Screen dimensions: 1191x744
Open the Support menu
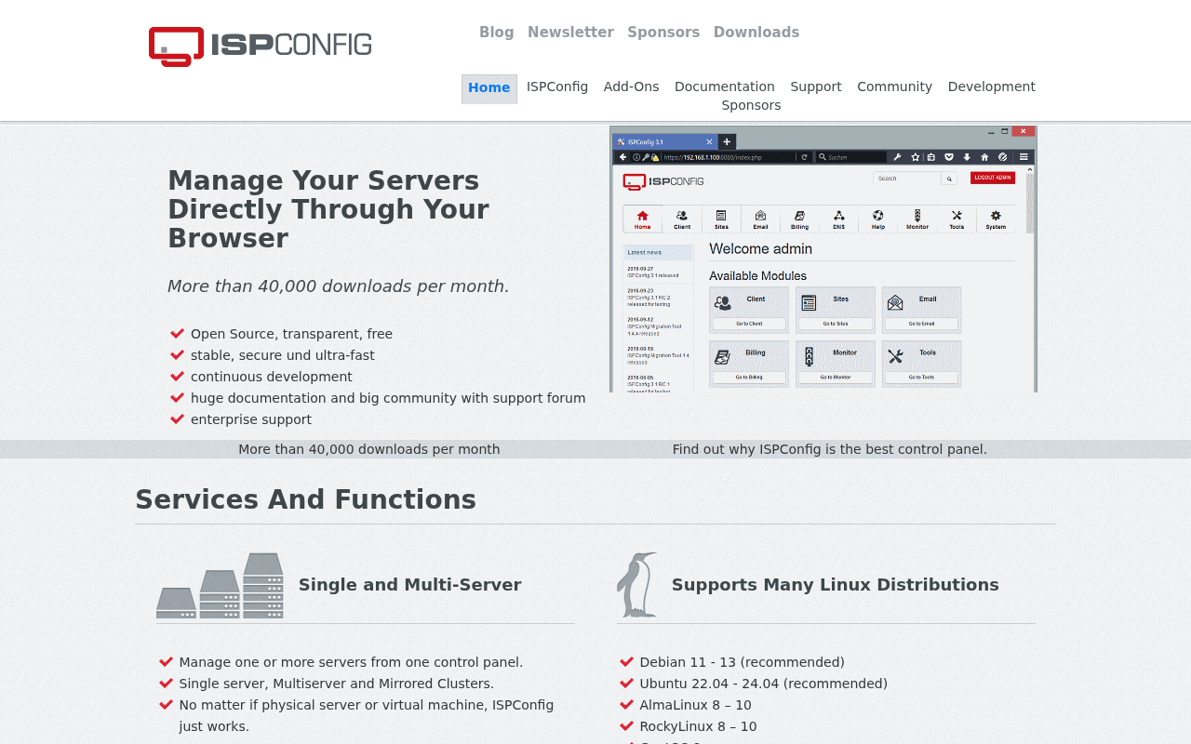click(x=816, y=86)
